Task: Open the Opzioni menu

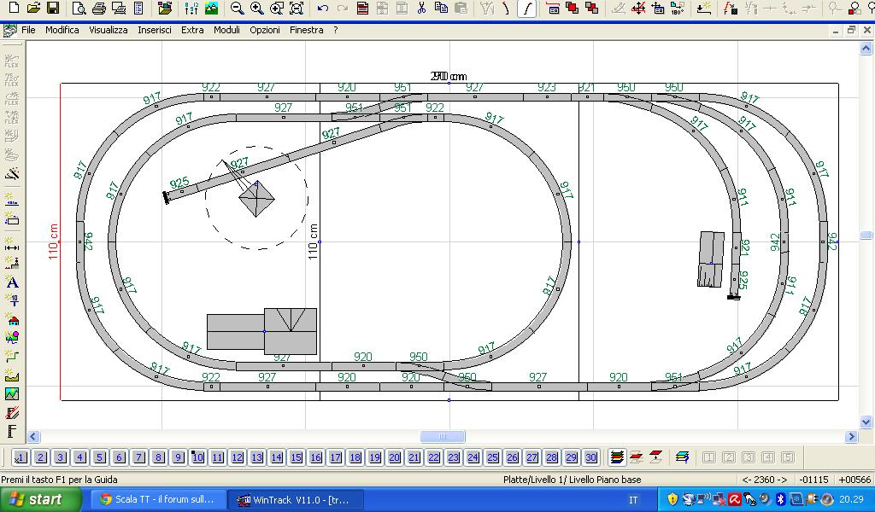Action: [265, 30]
